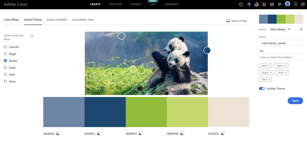Disable the Publish Theme toggle
This screenshot has height=146, width=307.
point(262,89)
